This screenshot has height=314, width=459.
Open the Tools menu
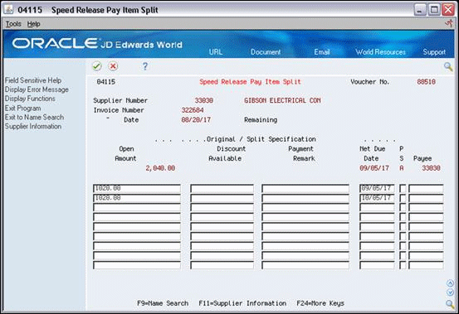pyautogui.click(x=13, y=24)
